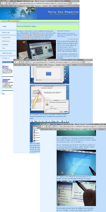Open the 3M Touch Solutions ad link

pos(5,67)
